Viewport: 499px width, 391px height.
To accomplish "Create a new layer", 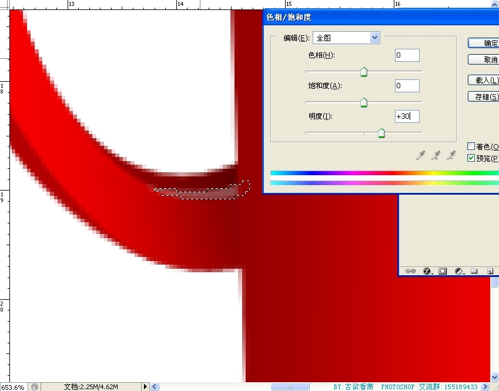I will (489, 271).
